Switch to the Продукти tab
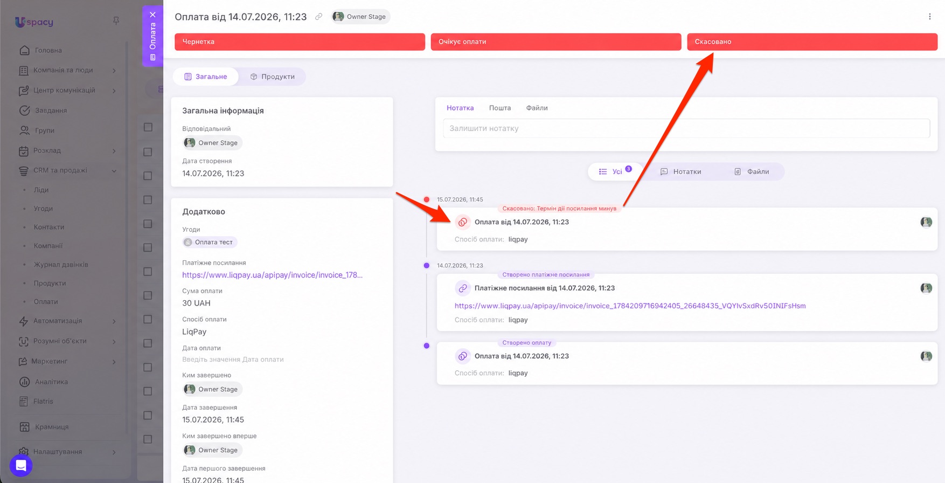Image resolution: width=945 pixels, height=483 pixels. [273, 77]
